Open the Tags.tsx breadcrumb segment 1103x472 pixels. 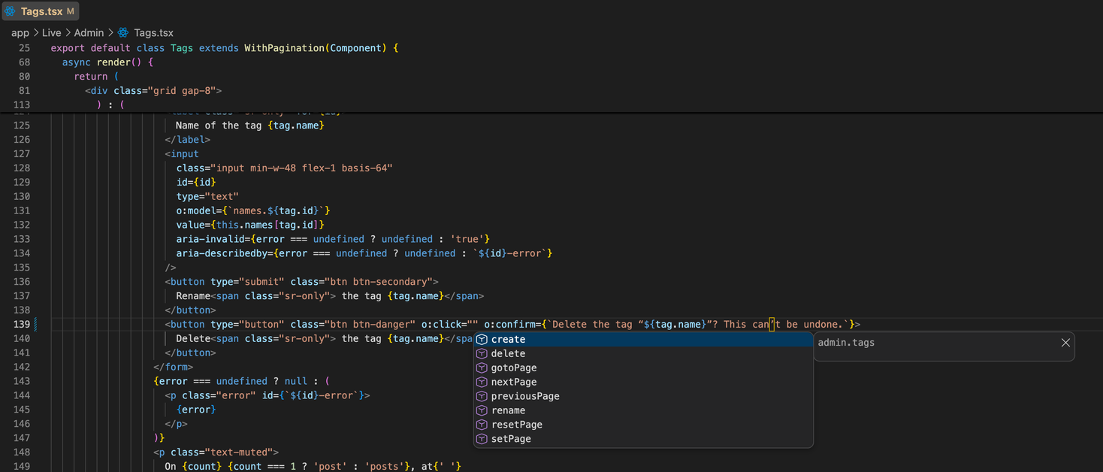pyautogui.click(x=153, y=32)
